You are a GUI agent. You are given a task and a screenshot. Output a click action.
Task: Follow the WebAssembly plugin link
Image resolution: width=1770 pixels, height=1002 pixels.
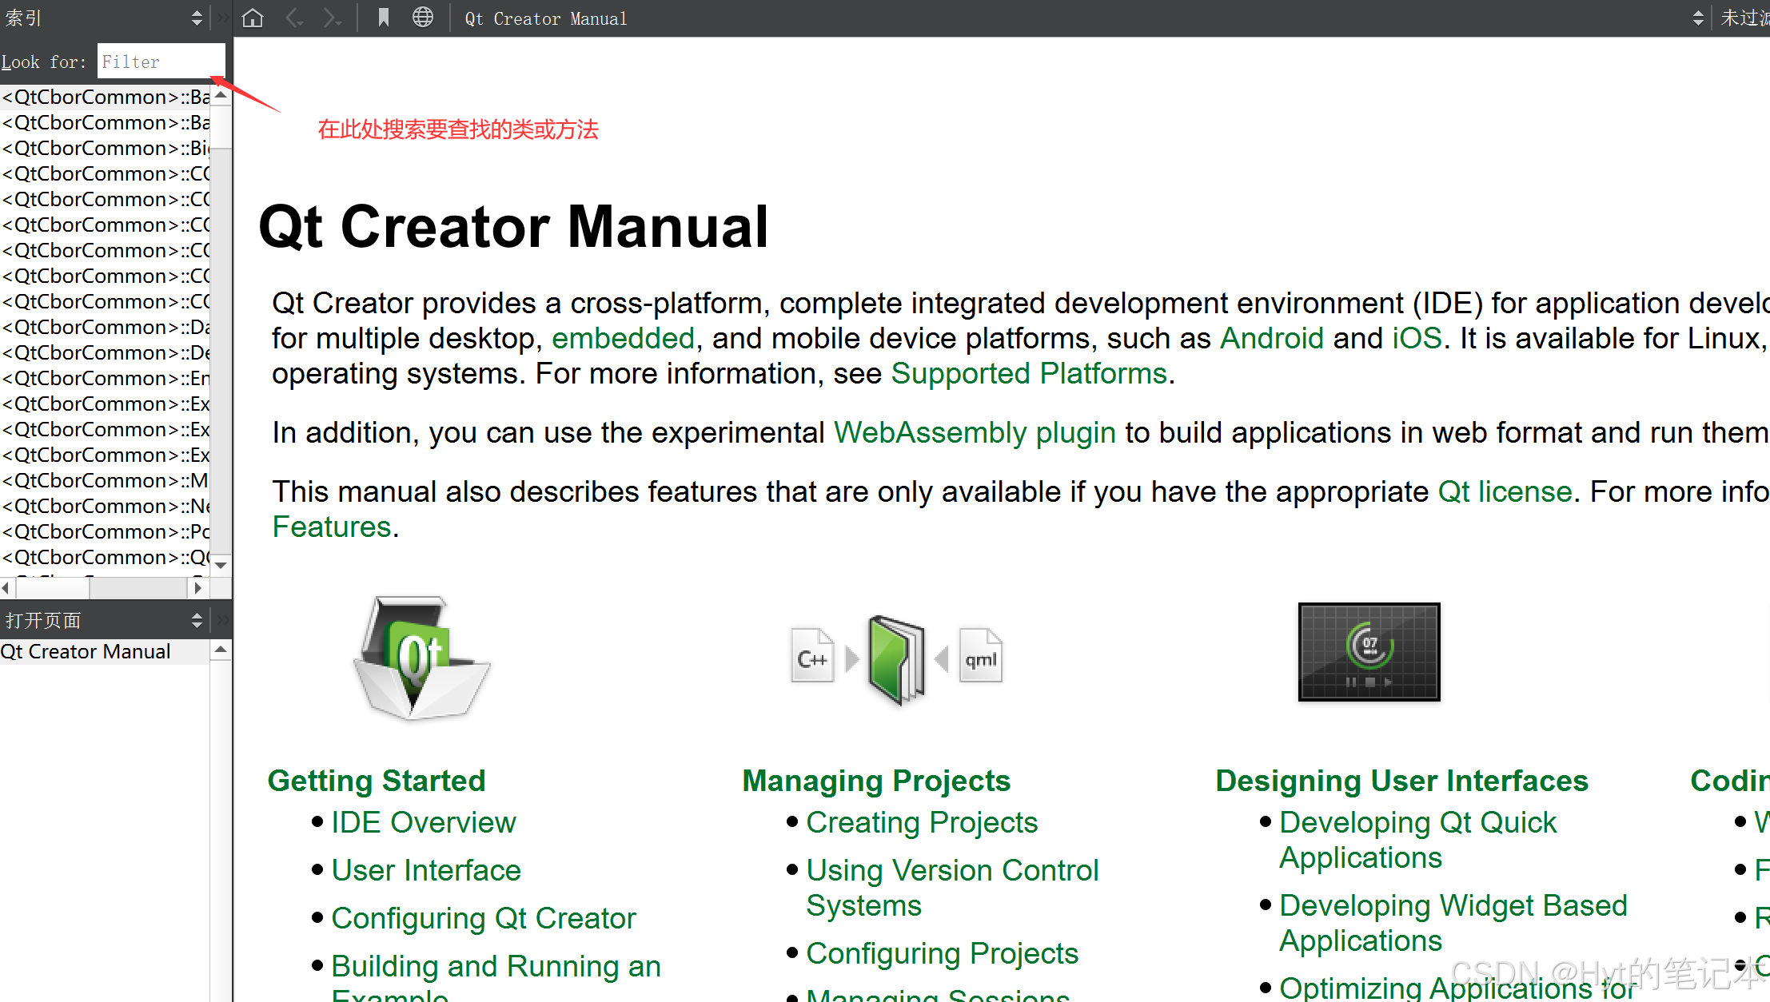[974, 432]
